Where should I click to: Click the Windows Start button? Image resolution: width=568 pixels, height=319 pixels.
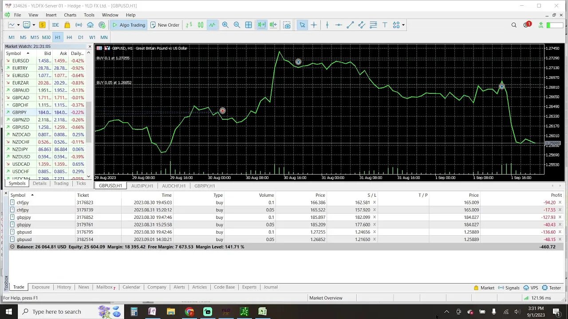click(x=8, y=312)
